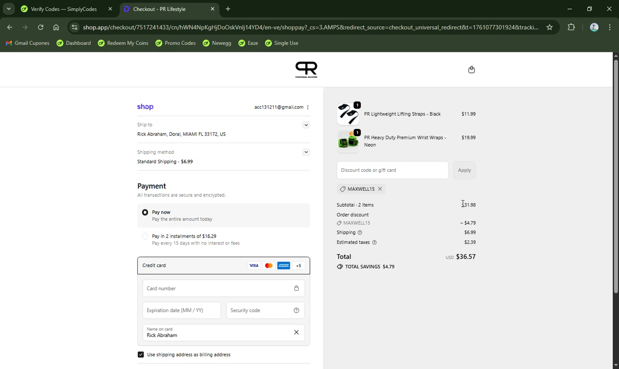Click the Shop Pay logo
Image resolution: width=619 pixels, height=369 pixels.
145,107
